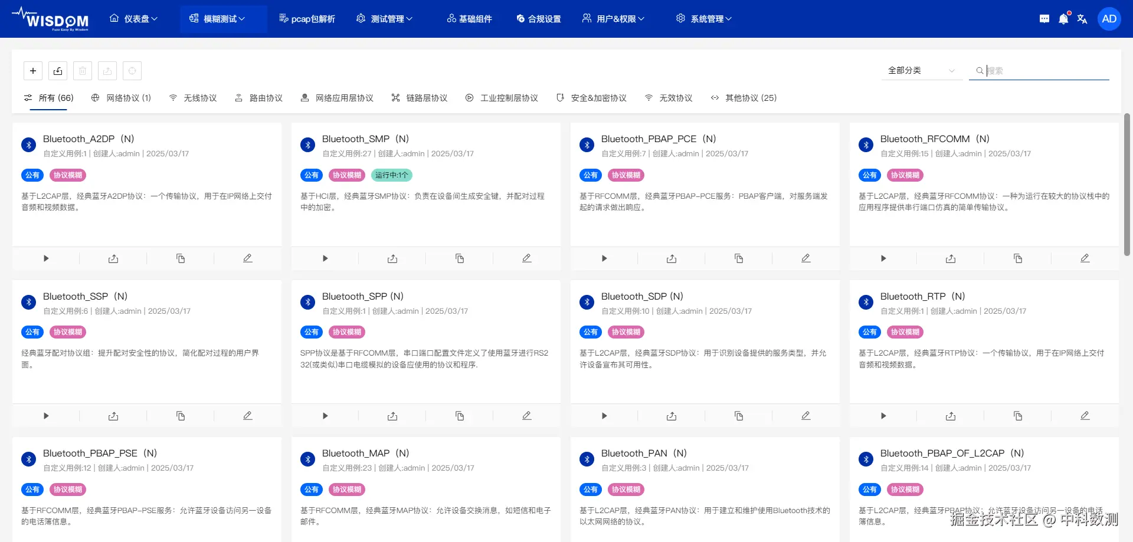Show the 链路层协议 tab
The width and height of the screenshot is (1133, 542).
pyautogui.click(x=420, y=98)
